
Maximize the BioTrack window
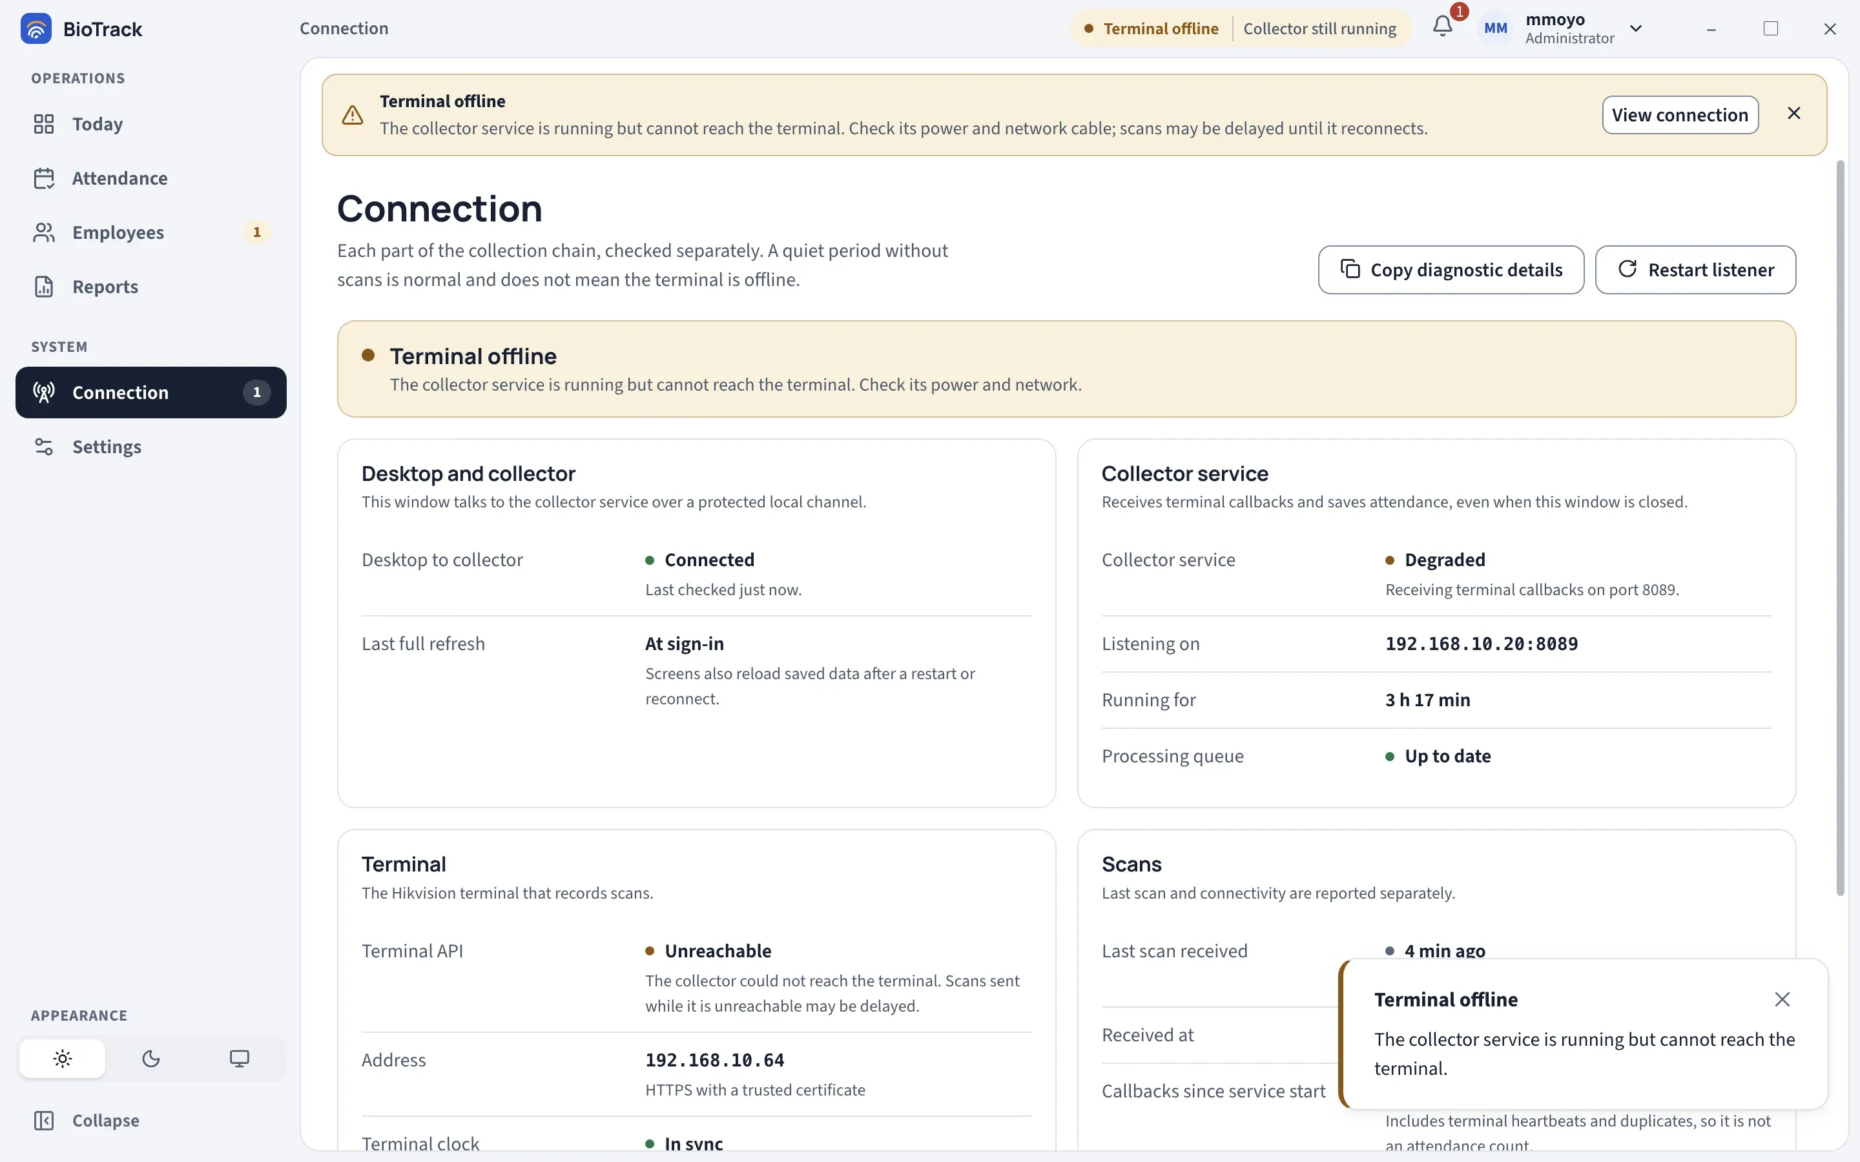pyautogui.click(x=1771, y=28)
